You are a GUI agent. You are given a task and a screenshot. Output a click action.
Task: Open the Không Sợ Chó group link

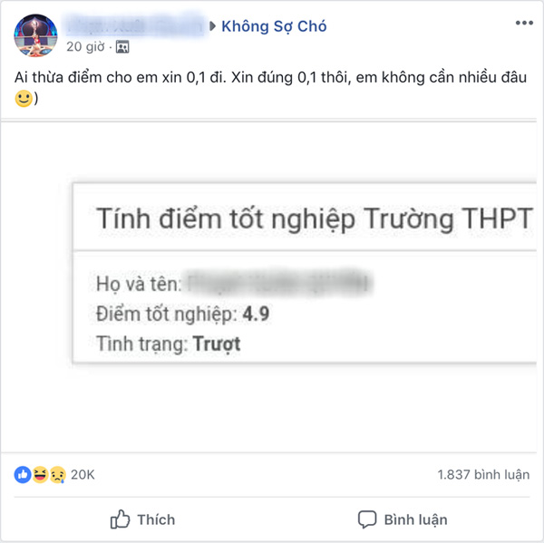(x=274, y=26)
